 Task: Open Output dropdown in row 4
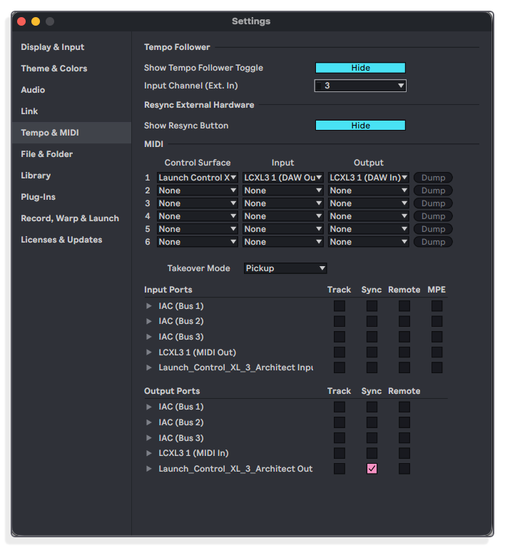369,216
